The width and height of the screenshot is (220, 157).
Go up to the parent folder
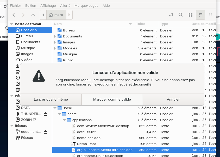[33, 15]
